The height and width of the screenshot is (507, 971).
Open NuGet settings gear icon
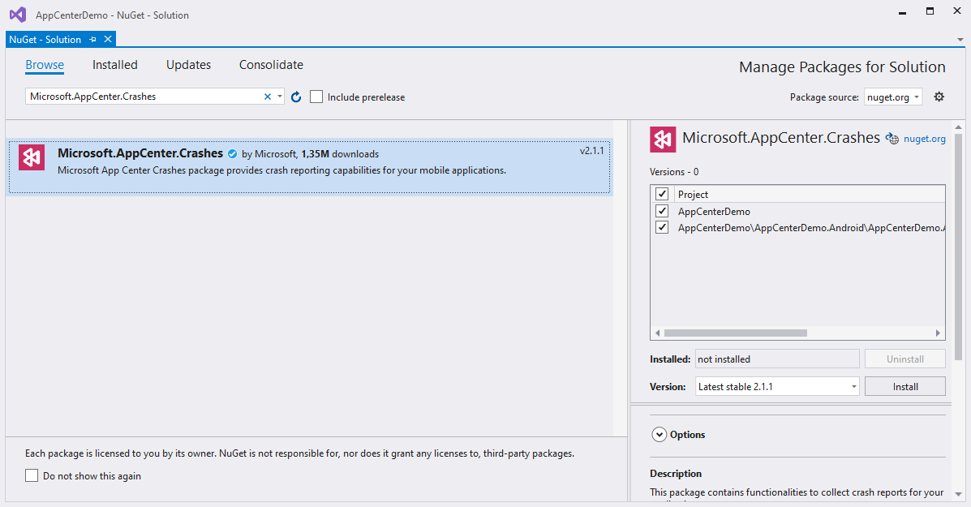(939, 97)
